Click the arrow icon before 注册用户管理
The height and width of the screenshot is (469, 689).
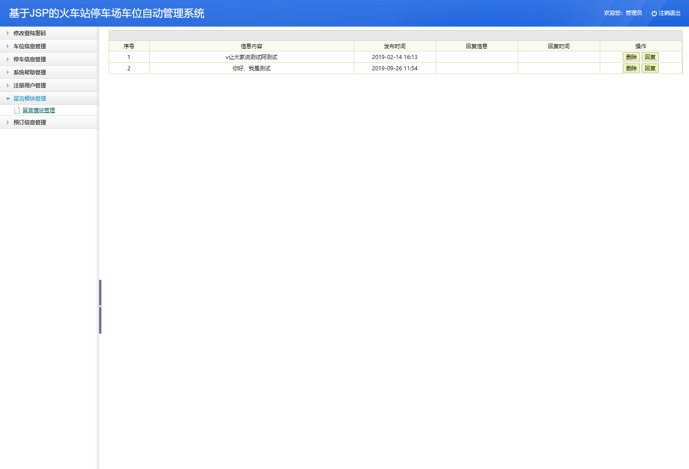tap(7, 85)
